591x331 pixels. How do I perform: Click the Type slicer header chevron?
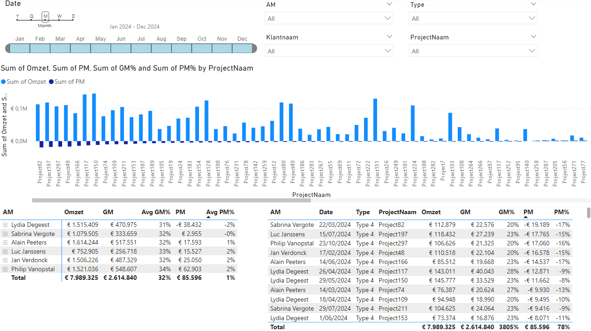[533, 4]
